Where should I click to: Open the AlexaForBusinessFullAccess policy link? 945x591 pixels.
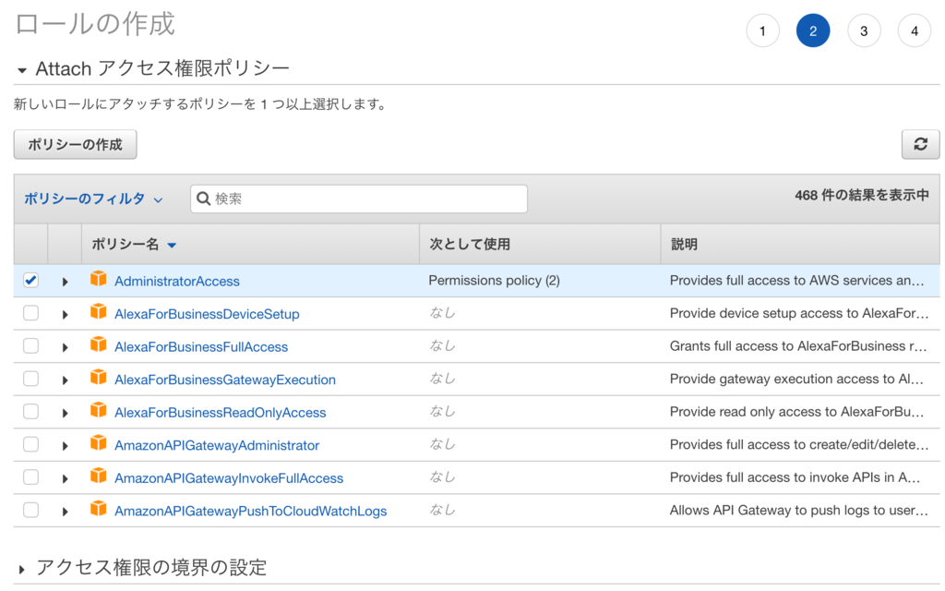pos(201,347)
